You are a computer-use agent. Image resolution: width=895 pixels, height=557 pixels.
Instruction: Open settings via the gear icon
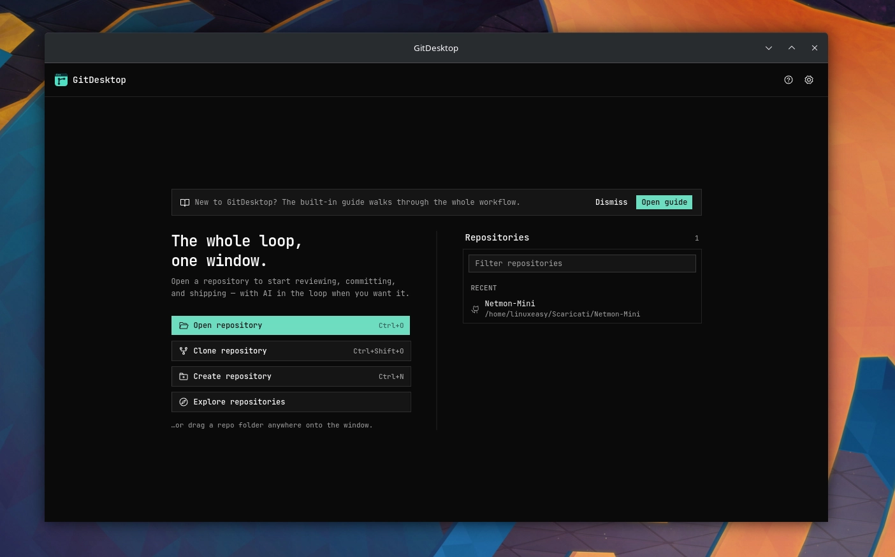coord(809,80)
